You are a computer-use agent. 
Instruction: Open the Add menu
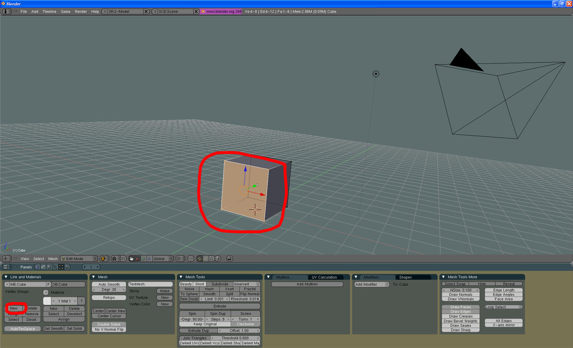pyautogui.click(x=35, y=11)
